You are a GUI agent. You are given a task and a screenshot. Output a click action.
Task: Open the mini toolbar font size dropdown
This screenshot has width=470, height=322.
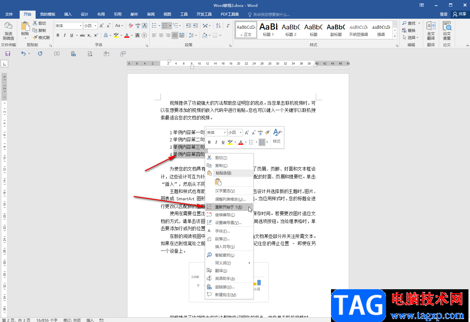point(240,133)
